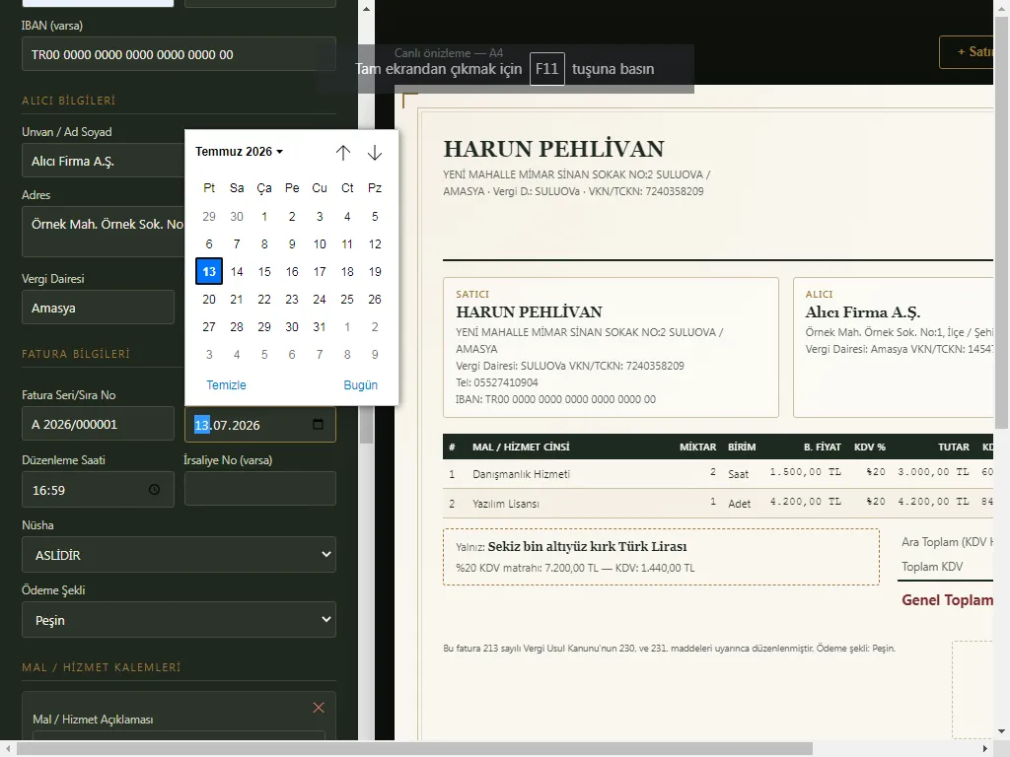Click the form panel scroll-up arrow
Screen dimensions: 1010x757
point(366,9)
